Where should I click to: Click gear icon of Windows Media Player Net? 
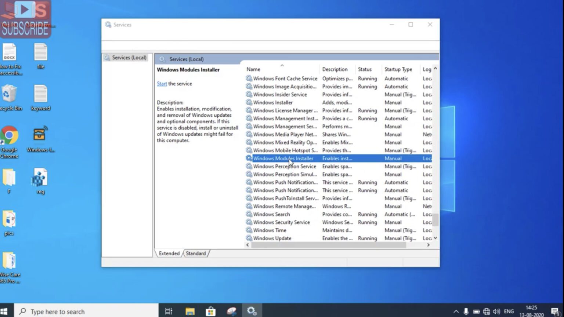coord(249,135)
